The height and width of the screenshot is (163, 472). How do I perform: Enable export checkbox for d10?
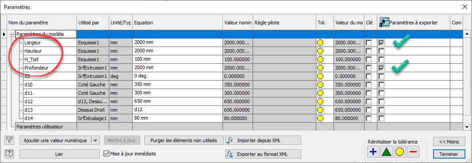[x=381, y=85]
